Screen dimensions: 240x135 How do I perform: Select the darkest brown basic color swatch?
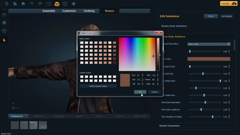coord(114,63)
